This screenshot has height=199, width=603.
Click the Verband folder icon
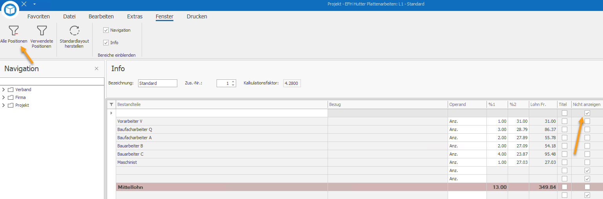pos(11,90)
